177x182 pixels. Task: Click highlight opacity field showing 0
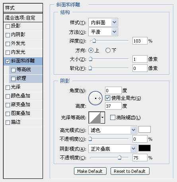tap(140, 139)
